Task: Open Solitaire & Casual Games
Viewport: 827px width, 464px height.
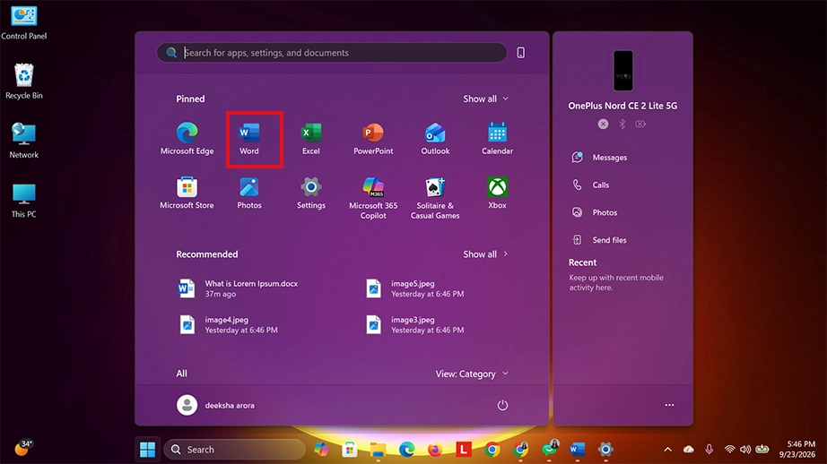Action: (435, 198)
